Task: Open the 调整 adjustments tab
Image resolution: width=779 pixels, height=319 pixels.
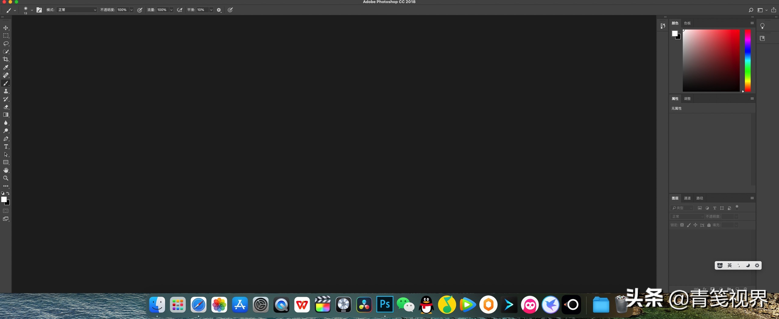Action: click(x=687, y=99)
